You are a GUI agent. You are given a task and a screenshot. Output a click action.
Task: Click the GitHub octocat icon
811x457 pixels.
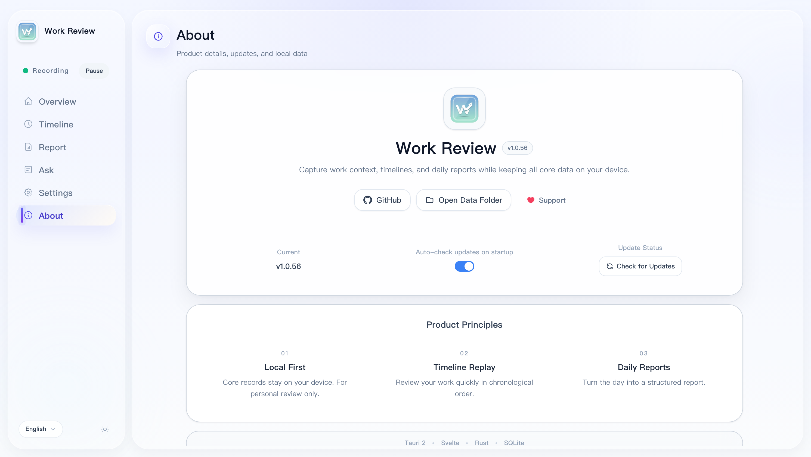pos(367,200)
